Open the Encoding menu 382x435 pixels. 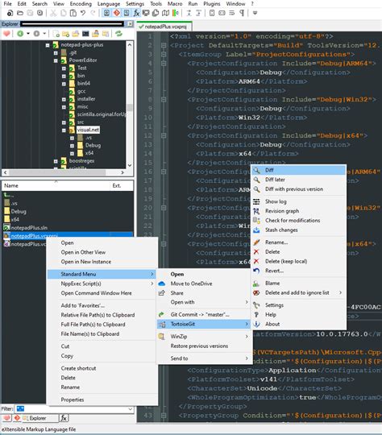(81, 4)
